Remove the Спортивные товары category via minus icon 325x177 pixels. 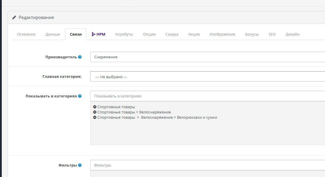[95, 106]
